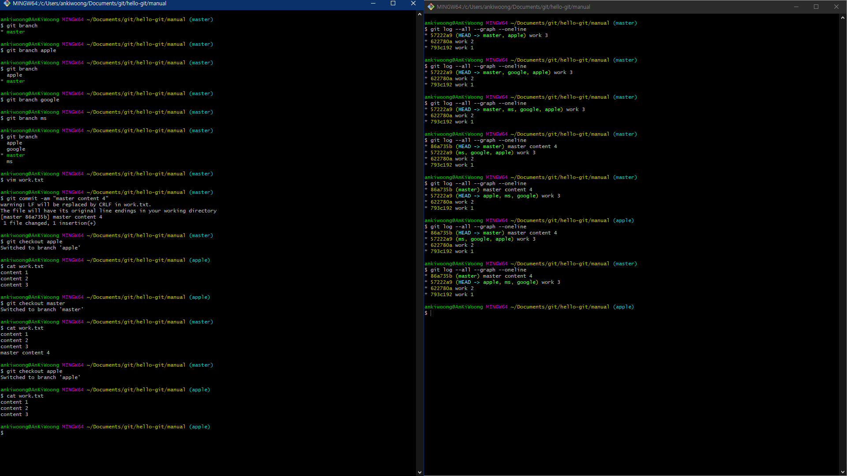Close the right MINGW64 terminal window
The image size is (847, 476).
[x=836, y=7]
